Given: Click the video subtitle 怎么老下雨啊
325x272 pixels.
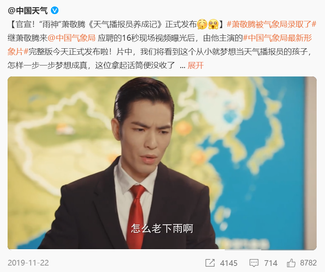Looking at the screenshot, I should coord(162,228).
